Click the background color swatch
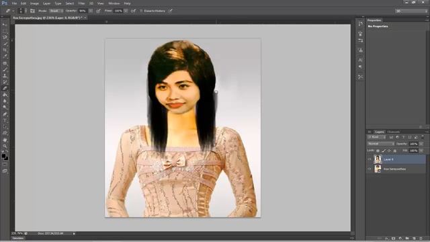 tap(6, 159)
